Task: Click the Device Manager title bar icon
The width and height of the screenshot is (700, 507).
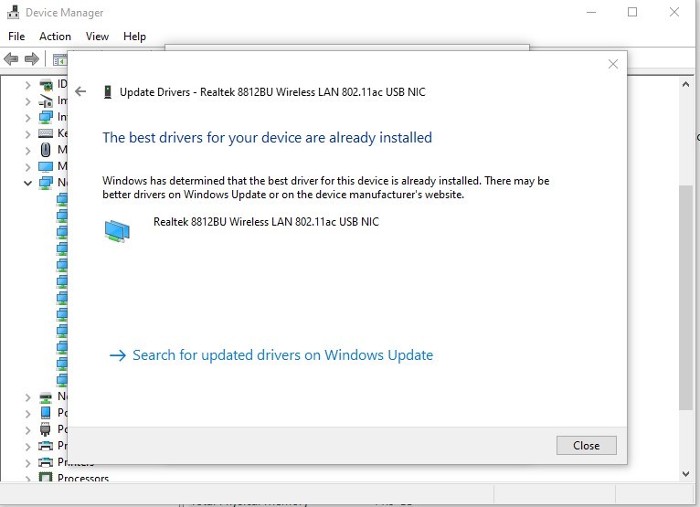Action: (14, 12)
